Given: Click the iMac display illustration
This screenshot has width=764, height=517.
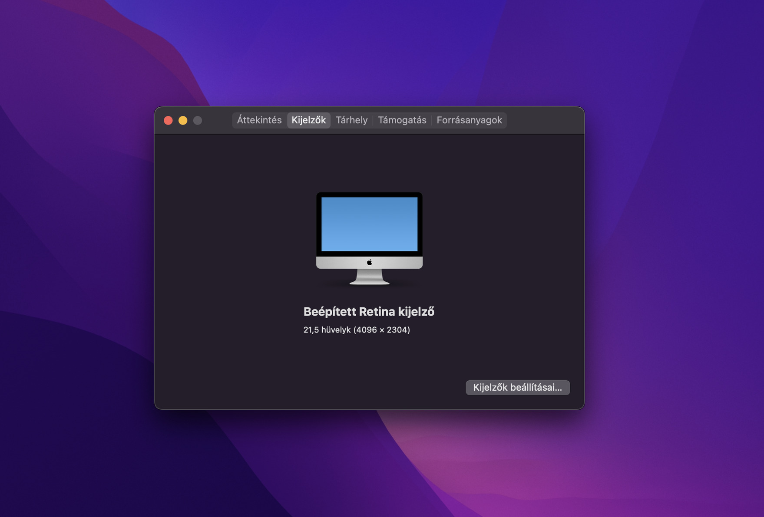Looking at the screenshot, I should coord(370,238).
